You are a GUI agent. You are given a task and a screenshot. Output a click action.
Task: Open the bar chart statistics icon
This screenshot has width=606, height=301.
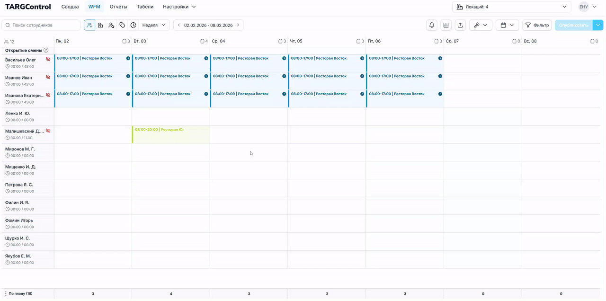446,25
